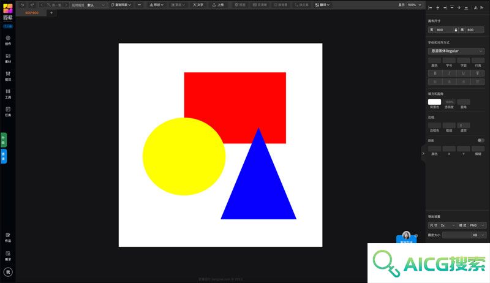This screenshot has height=283, width=490.
Task: Flip selection horizontally
Action: click(476, 7)
